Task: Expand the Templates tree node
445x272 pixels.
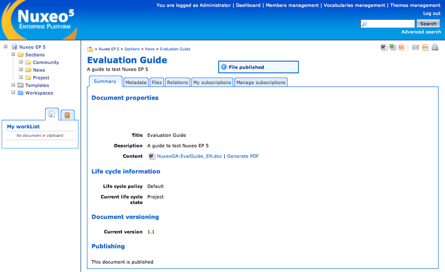Action: pyautogui.click(x=13, y=85)
